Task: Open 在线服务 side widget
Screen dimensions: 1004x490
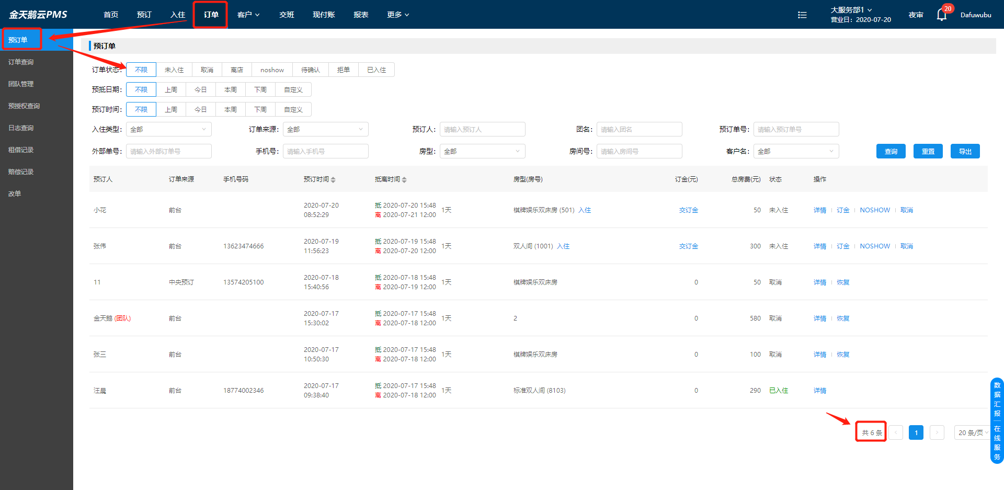Action: click(x=997, y=442)
